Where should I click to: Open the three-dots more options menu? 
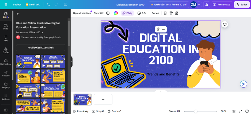click(163, 29)
